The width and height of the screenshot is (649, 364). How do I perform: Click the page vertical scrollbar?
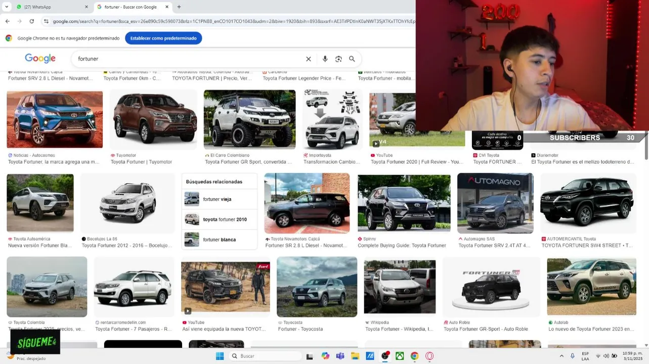coord(646,147)
